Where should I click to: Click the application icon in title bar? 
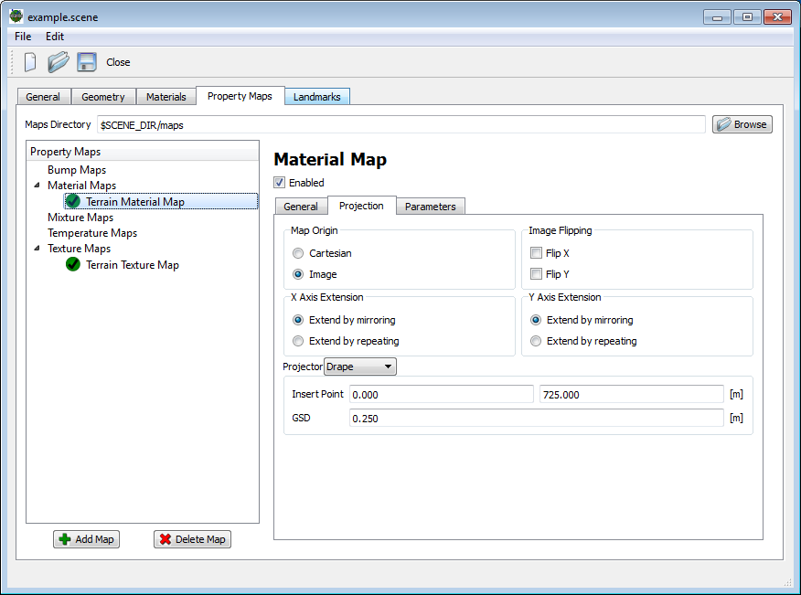[x=16, y=16]
